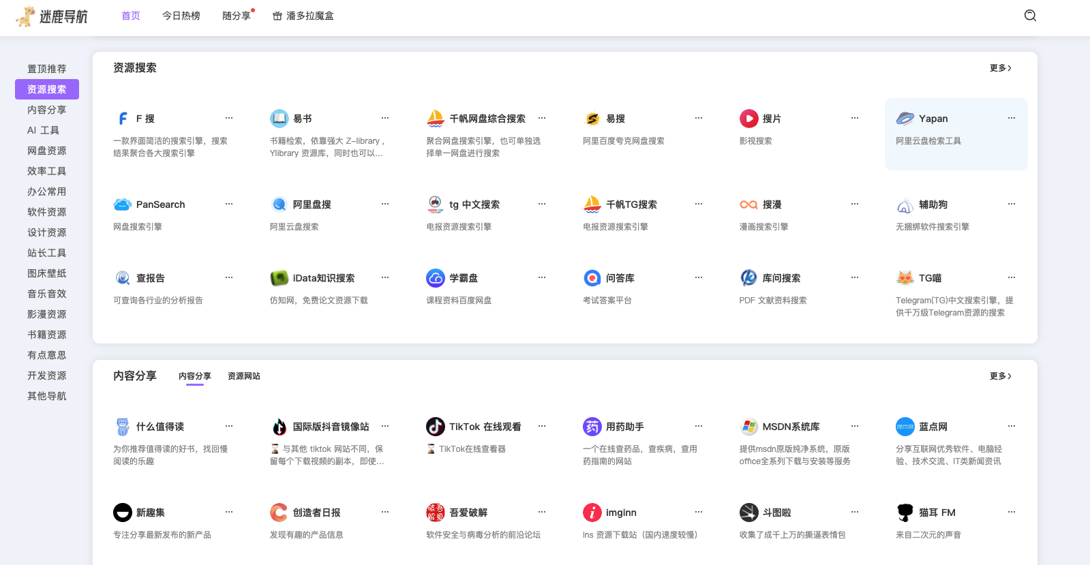
Task: Click the 学霸盘 cloud icon
Action: click(x=436, y=278)
